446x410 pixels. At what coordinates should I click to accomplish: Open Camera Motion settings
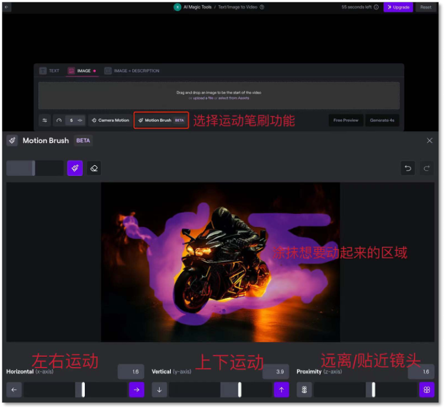pos(110,120)
